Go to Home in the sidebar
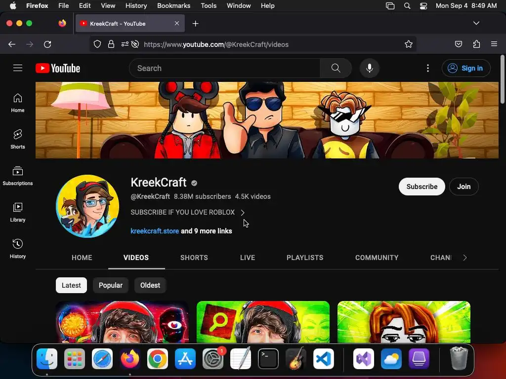Viewport: 506px width, 379px height. pos(18,103)
